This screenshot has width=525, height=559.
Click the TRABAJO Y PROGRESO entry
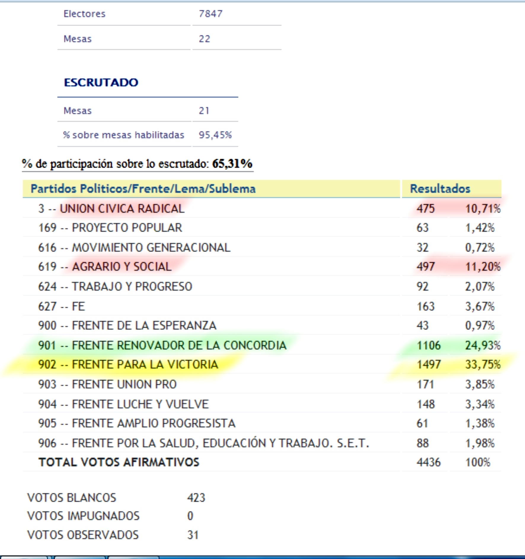click(132, 287)
